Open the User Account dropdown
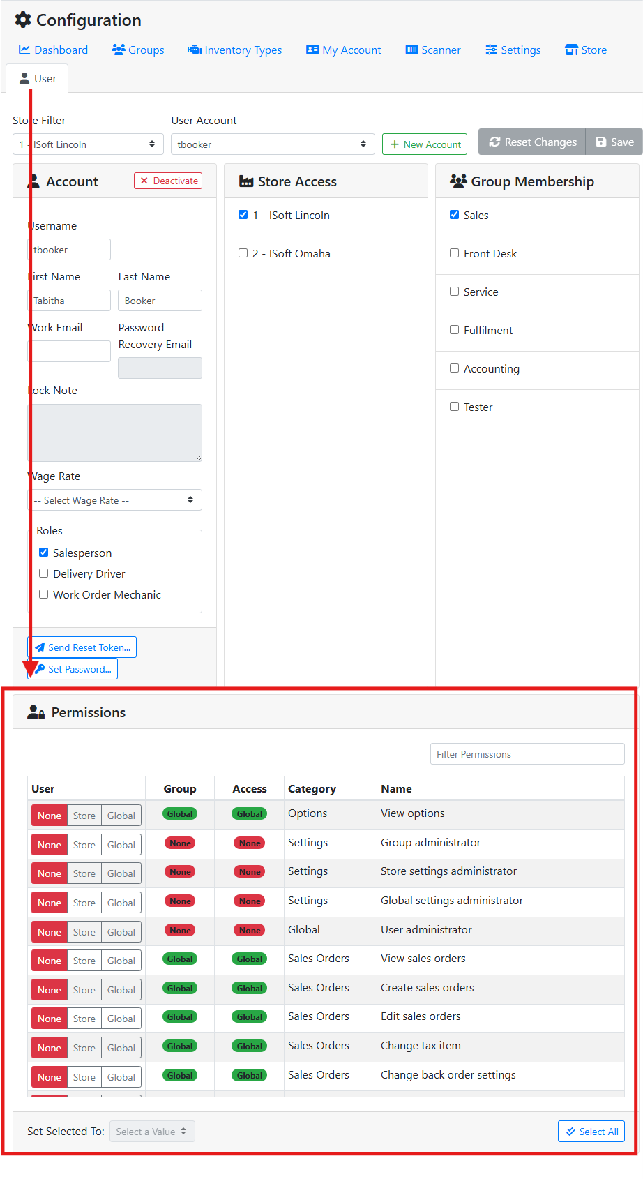 [x=272, y=144]
